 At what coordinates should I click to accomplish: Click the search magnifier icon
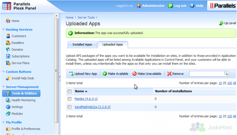coord(226,74)
